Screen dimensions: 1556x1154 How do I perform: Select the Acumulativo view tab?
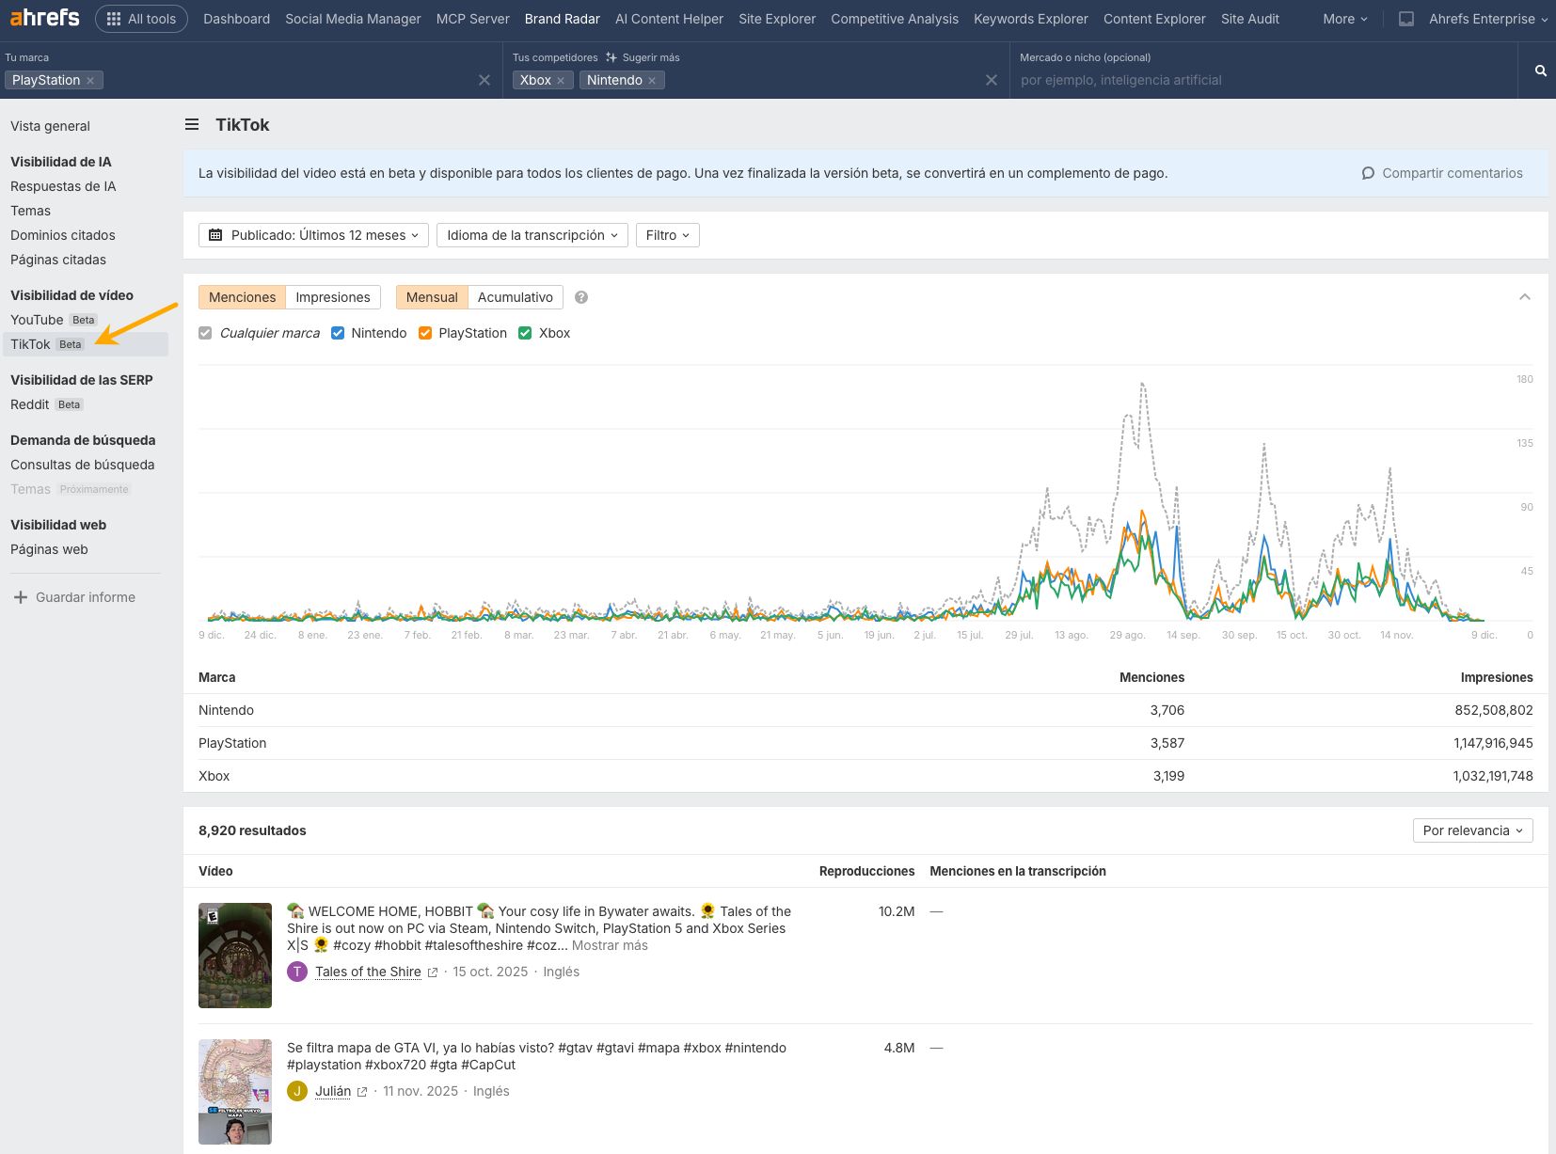[515, 297]
